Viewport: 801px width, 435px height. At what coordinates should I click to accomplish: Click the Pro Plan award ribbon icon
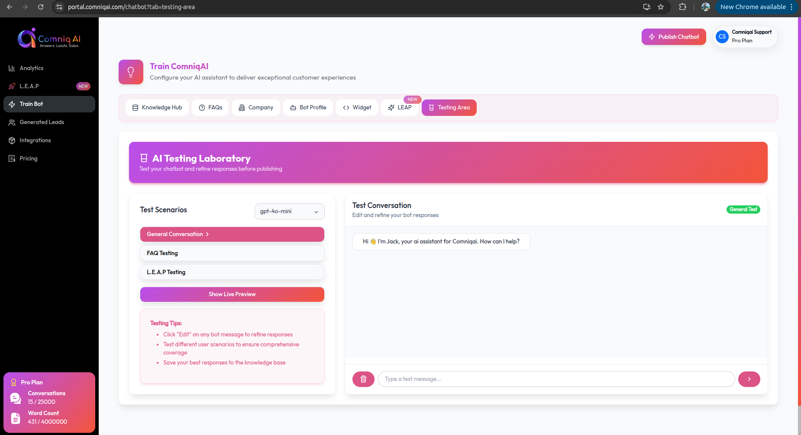click(13, 383)
